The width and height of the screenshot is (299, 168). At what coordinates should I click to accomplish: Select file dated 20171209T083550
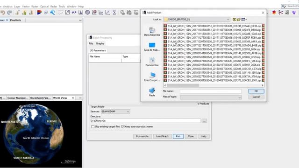(212, 42)
